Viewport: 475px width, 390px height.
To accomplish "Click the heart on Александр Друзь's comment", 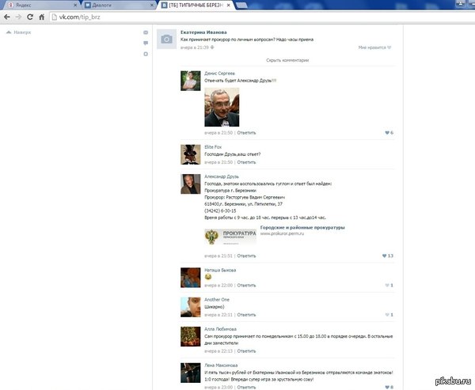I will coord(385,256).
